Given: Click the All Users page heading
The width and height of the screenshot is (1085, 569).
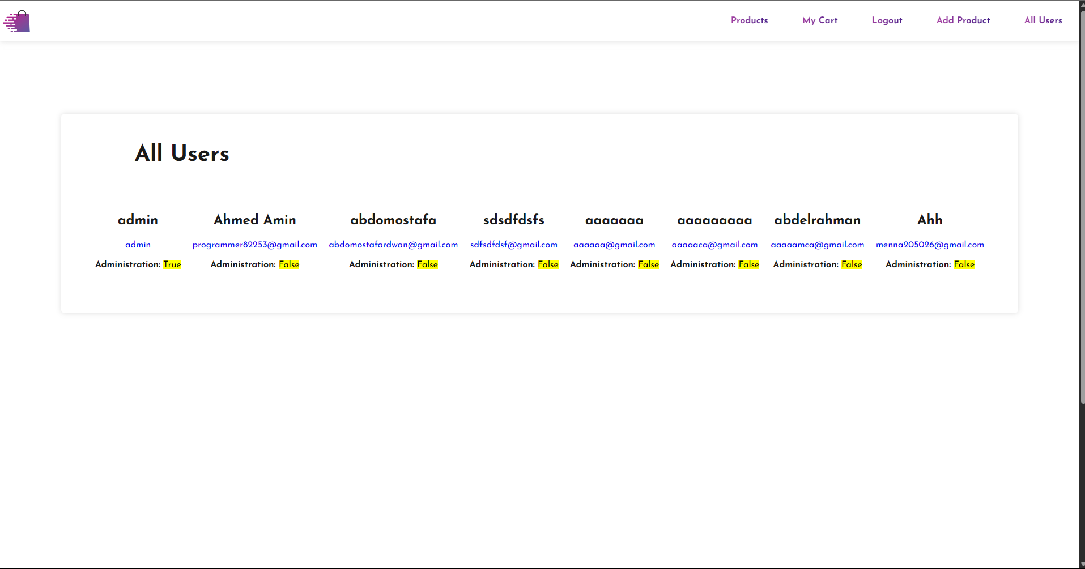Looking at the screenshot, I should (182, 153).
